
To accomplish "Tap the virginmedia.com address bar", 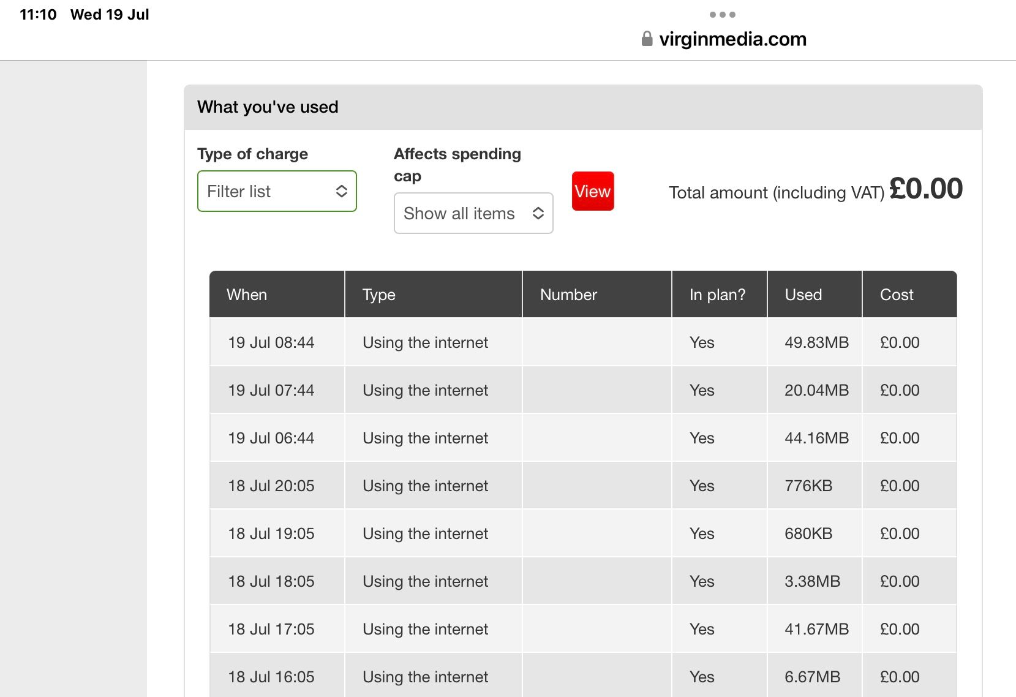I will click(x=732, y=39).
